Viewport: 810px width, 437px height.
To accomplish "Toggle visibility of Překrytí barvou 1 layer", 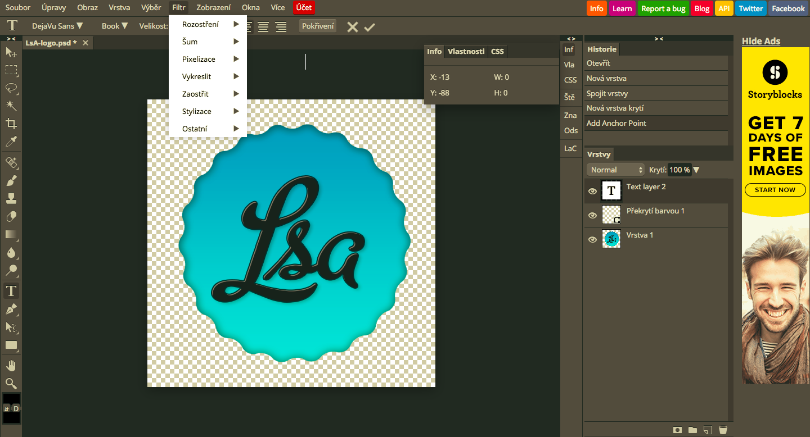I will point(592,215).
